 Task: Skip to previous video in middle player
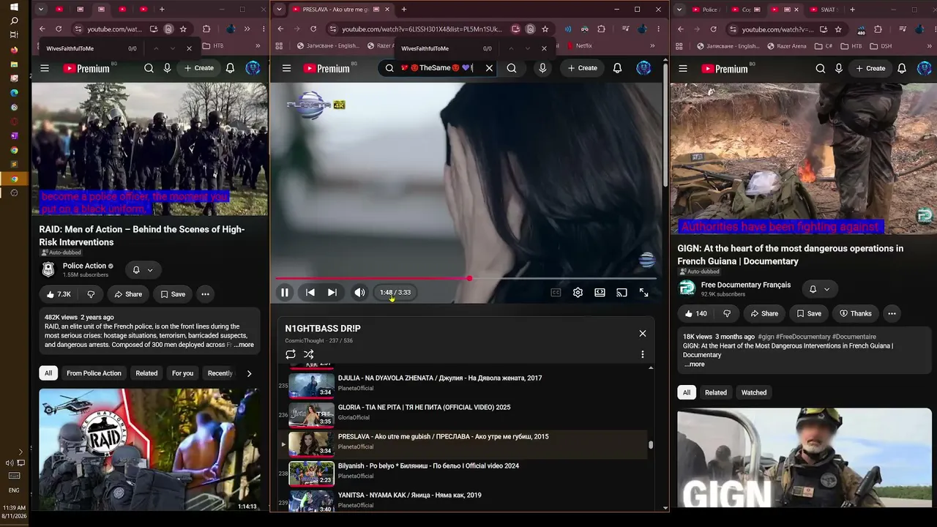pyautogui.click(x=310, y=292)
